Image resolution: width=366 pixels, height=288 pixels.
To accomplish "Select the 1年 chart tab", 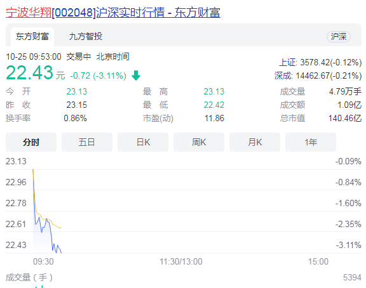I will (x=311, y=142).
